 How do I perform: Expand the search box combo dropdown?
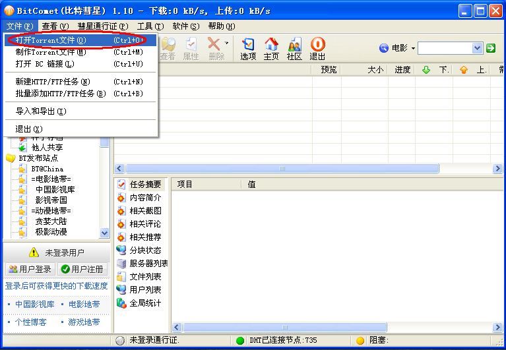pyautogui.click(x=477, y=48)
